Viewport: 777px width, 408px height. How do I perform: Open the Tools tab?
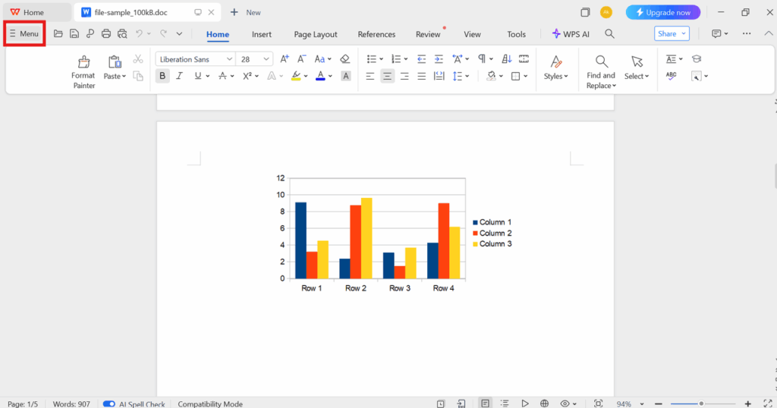tap(516, 34)
